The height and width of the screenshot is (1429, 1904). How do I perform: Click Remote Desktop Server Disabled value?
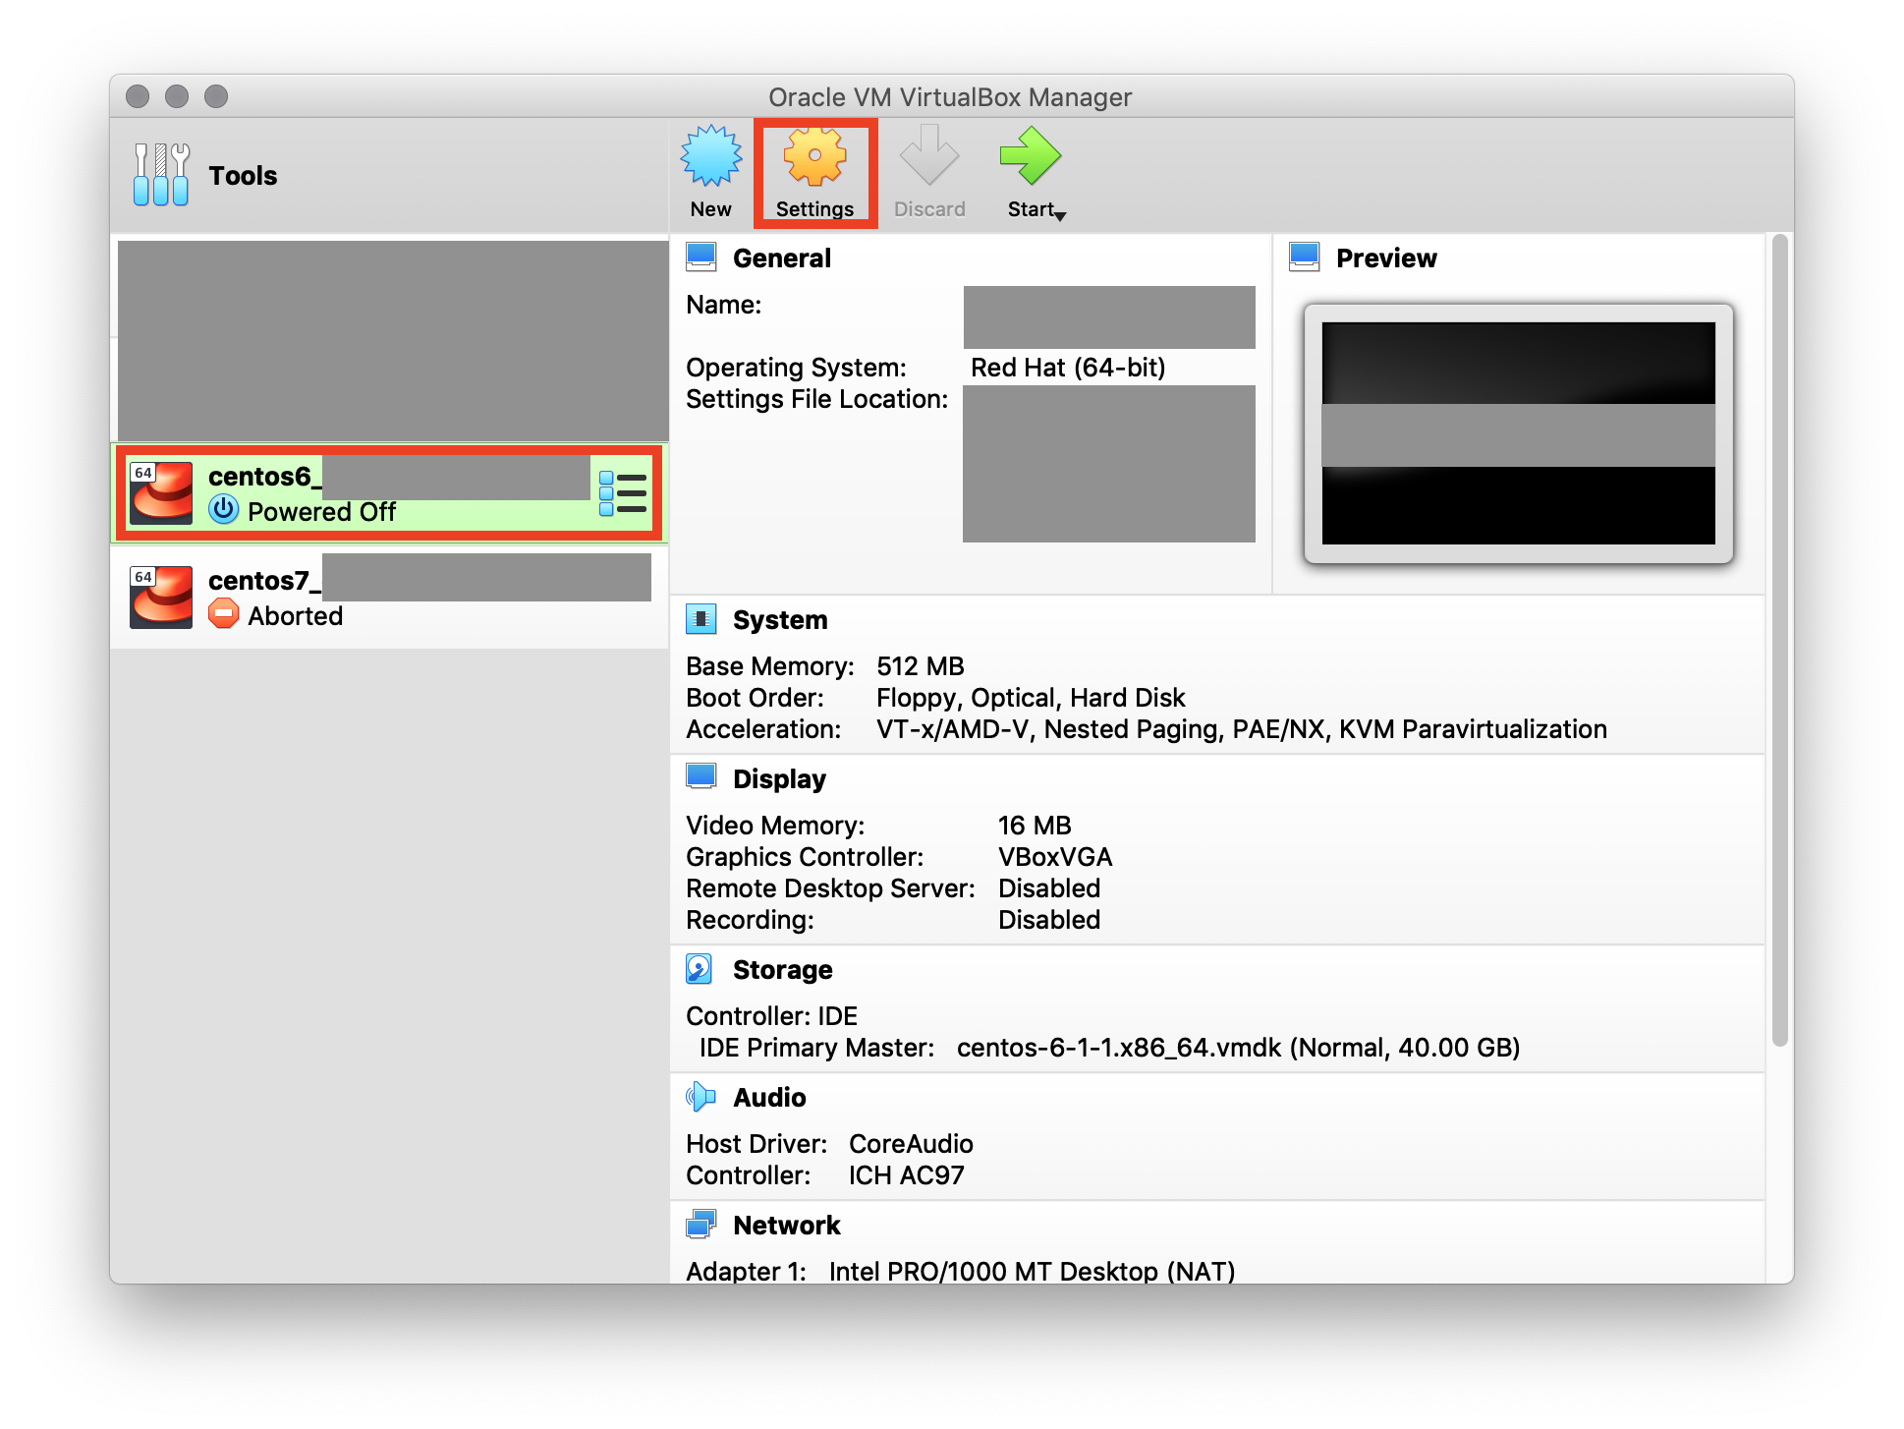1049,888
